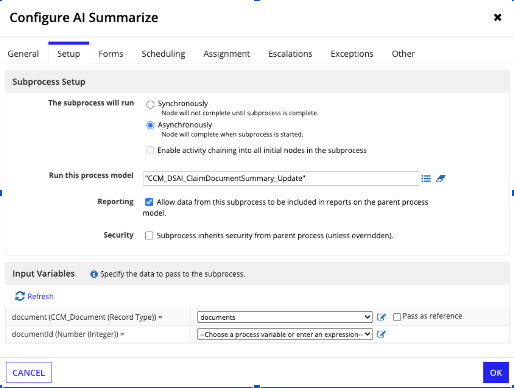Viewport: 514px width, 388px height.
Task: Refresh the input variables list
Action: click(x=34, y=296)
